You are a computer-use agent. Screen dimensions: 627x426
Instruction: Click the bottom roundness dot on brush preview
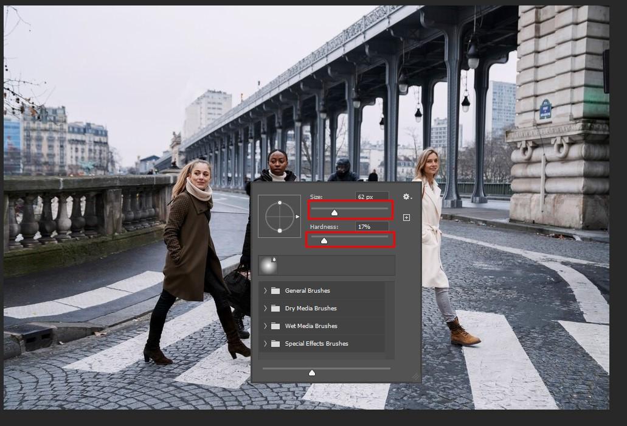pos(280,231)
